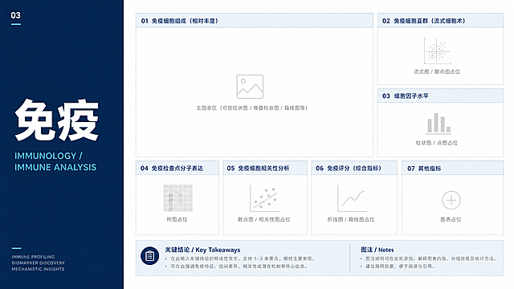
Task: Select the second bullet under 图注 / Notes
Action: click(398, 267)
